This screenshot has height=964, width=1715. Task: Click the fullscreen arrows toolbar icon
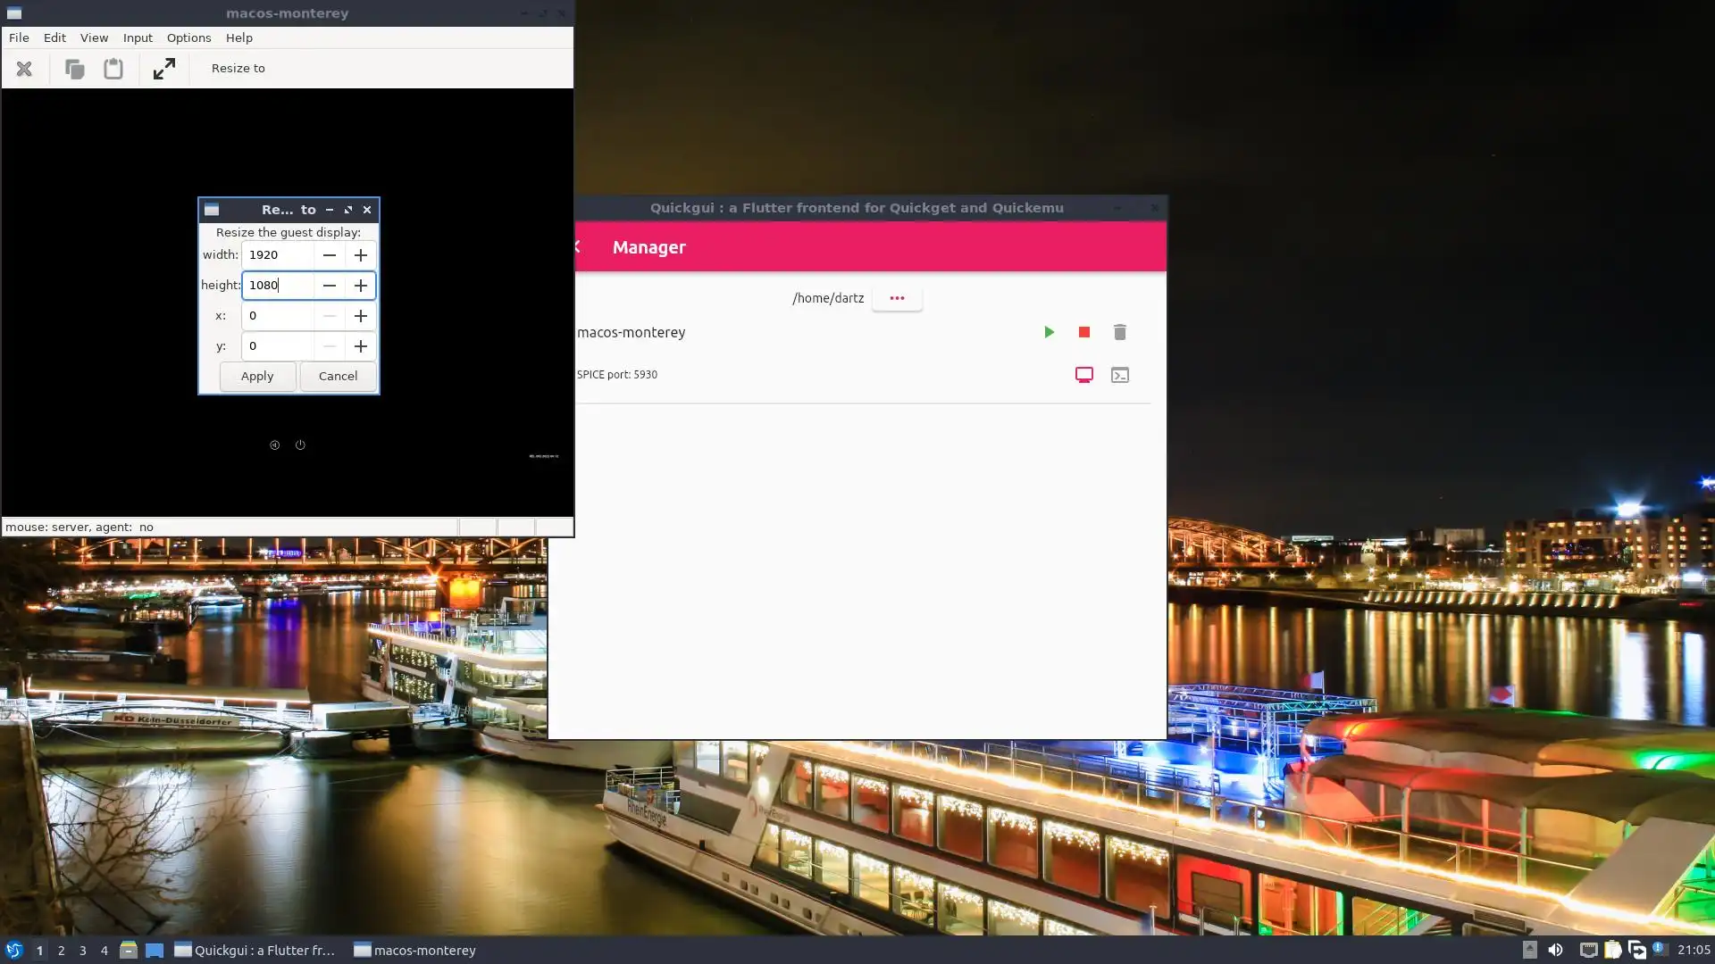click(163, 69)
